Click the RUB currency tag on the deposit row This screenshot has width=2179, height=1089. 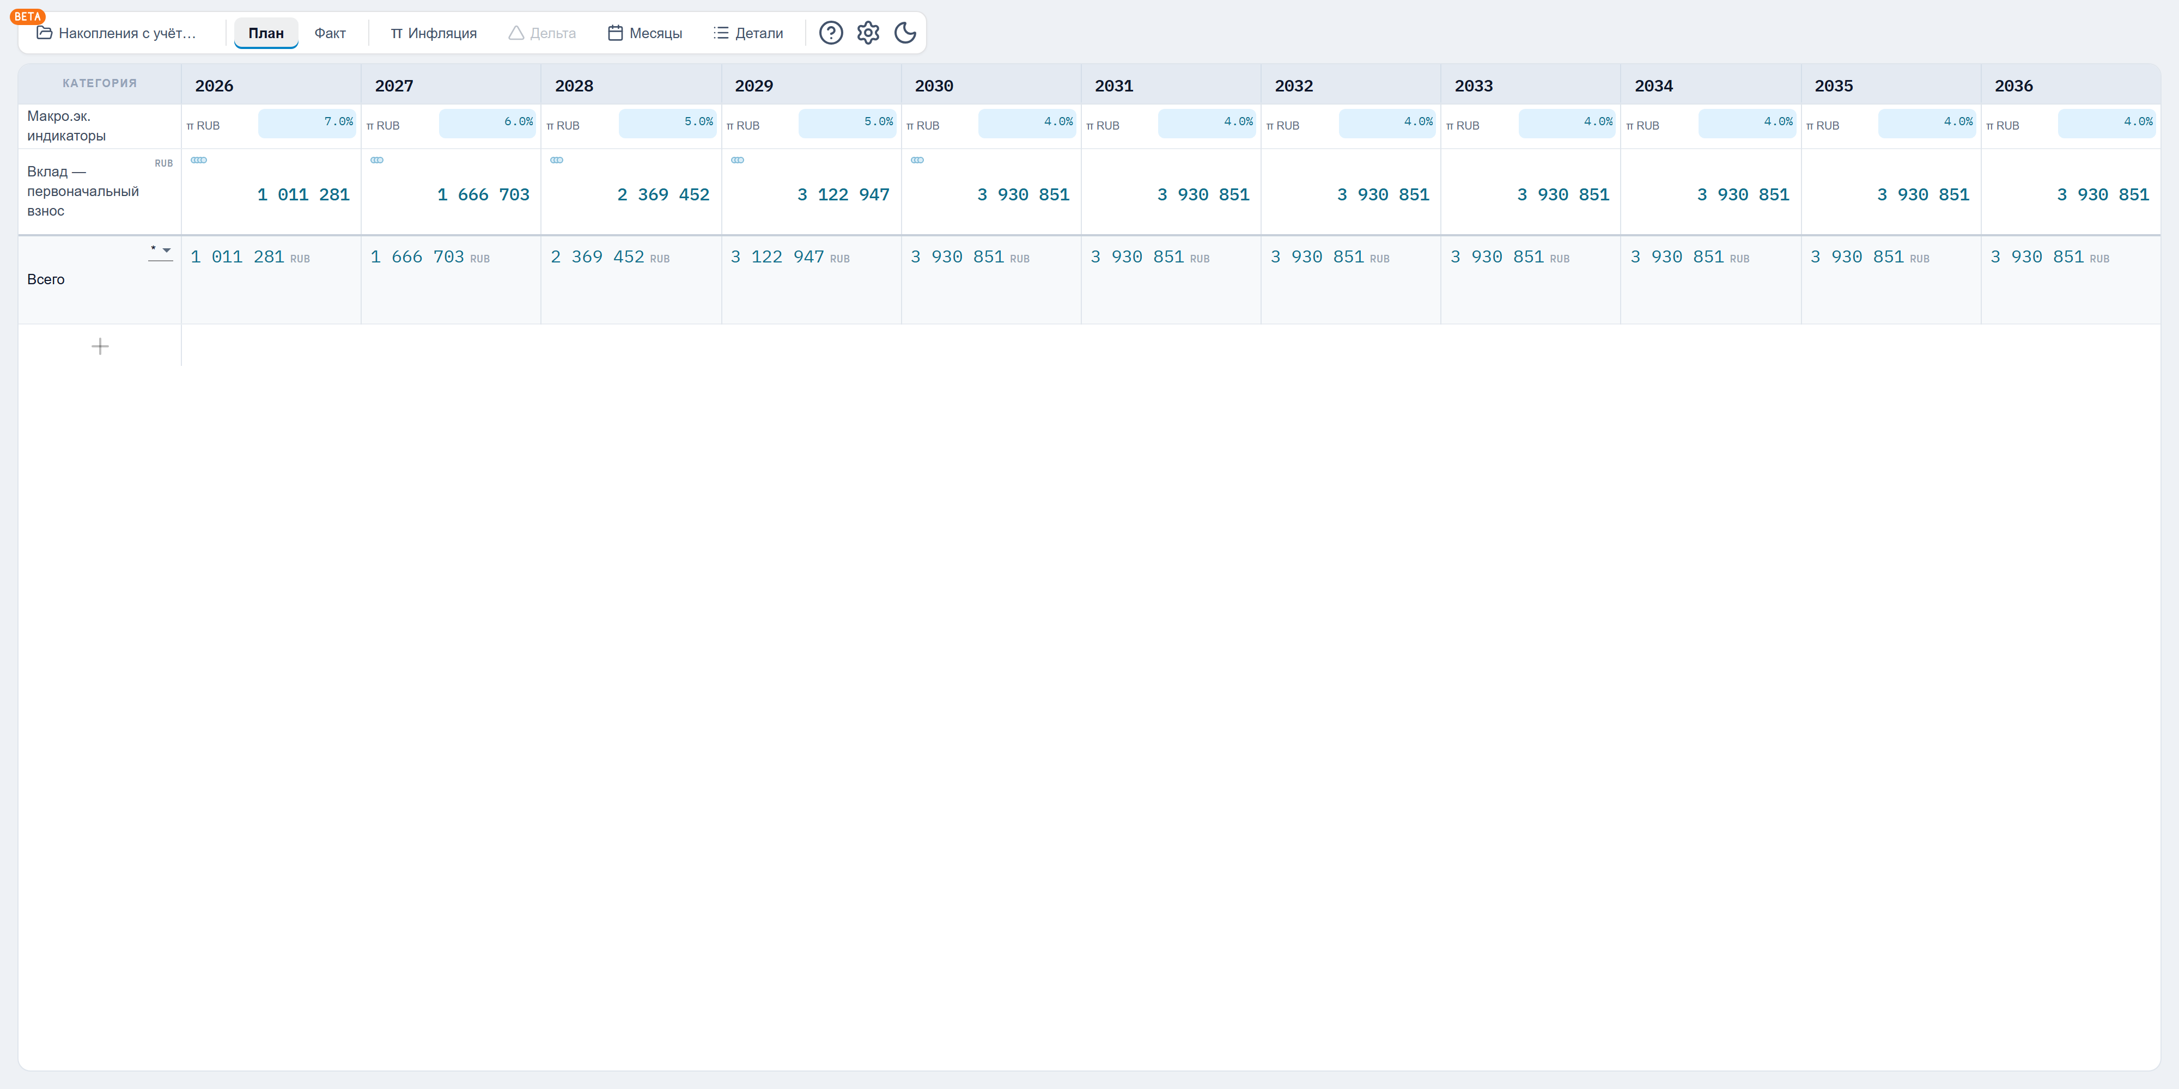click(163, 163)
